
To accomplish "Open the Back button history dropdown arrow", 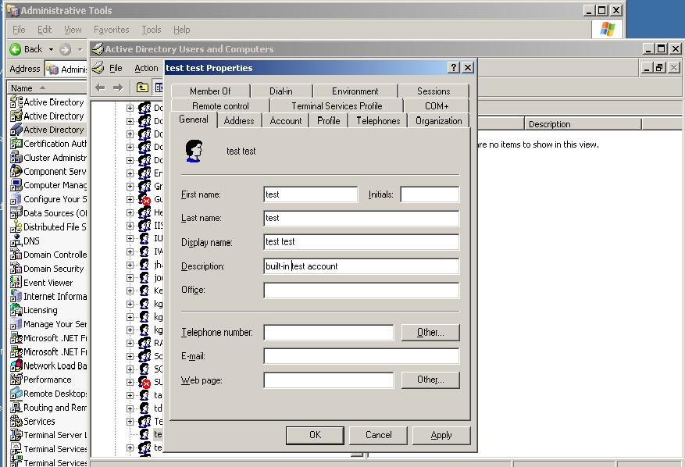I will click(51, 49).
